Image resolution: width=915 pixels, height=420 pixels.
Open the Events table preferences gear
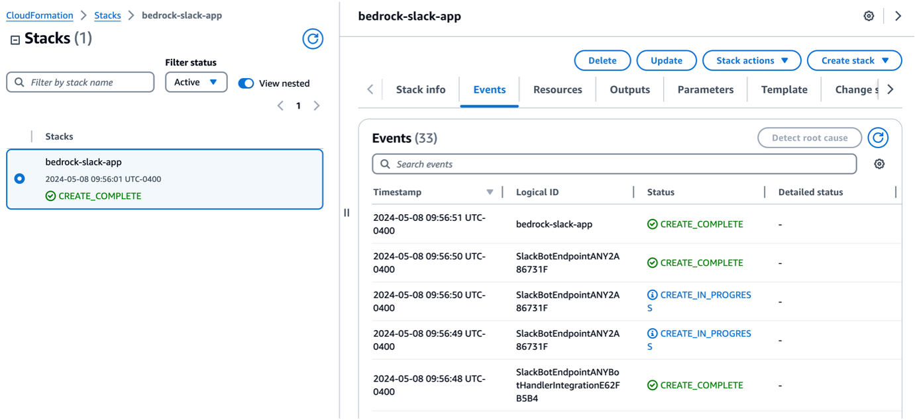click(x=879, y=163)
